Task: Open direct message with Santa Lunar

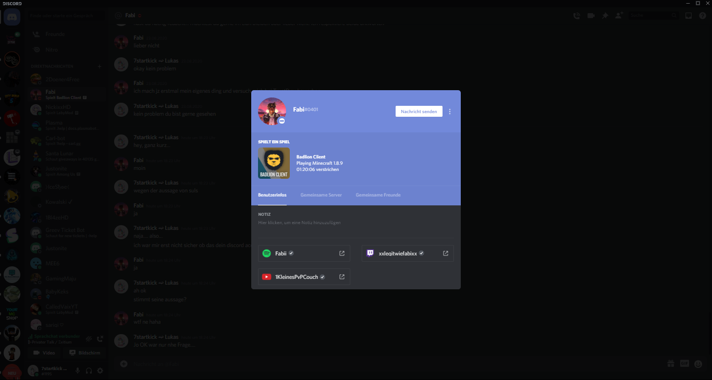Action: coord(68,156)
